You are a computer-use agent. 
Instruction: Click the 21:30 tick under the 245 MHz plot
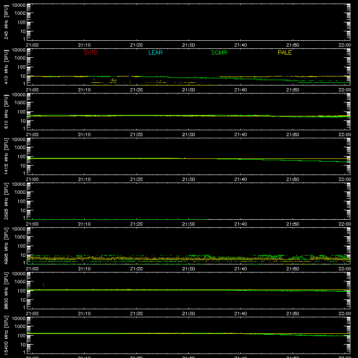(188, 45)
